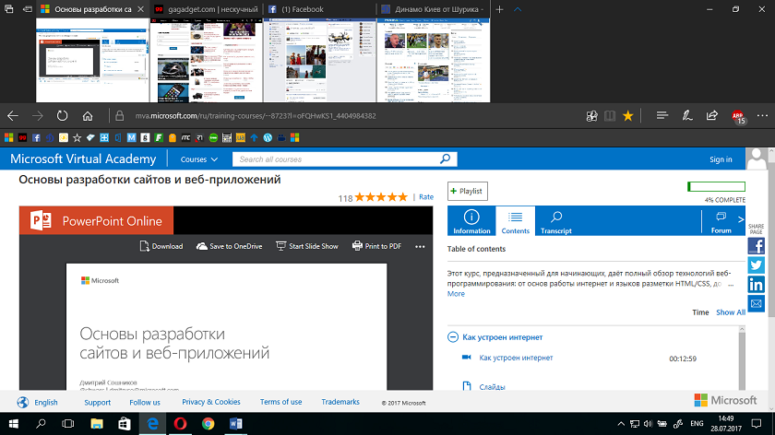The width and height of the screenshot is (775, 435).
Task: Open the Слайды document item
Action: click(x=492, y=387)
